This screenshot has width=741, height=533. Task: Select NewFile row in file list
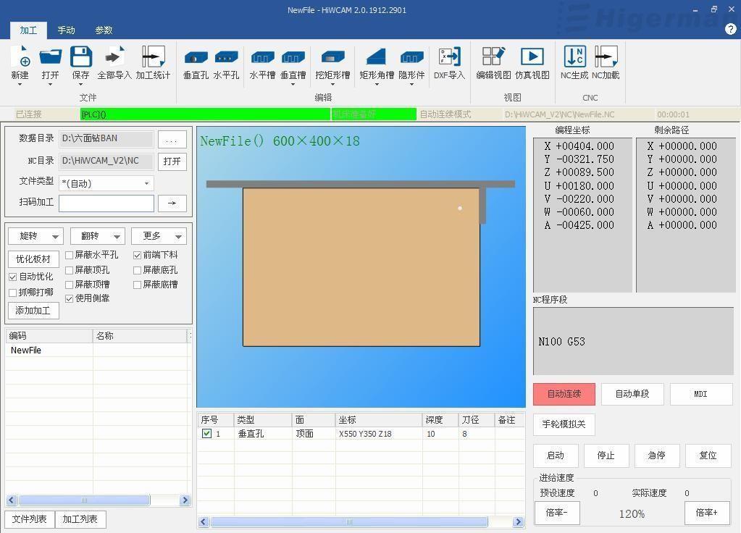[98, 350]
